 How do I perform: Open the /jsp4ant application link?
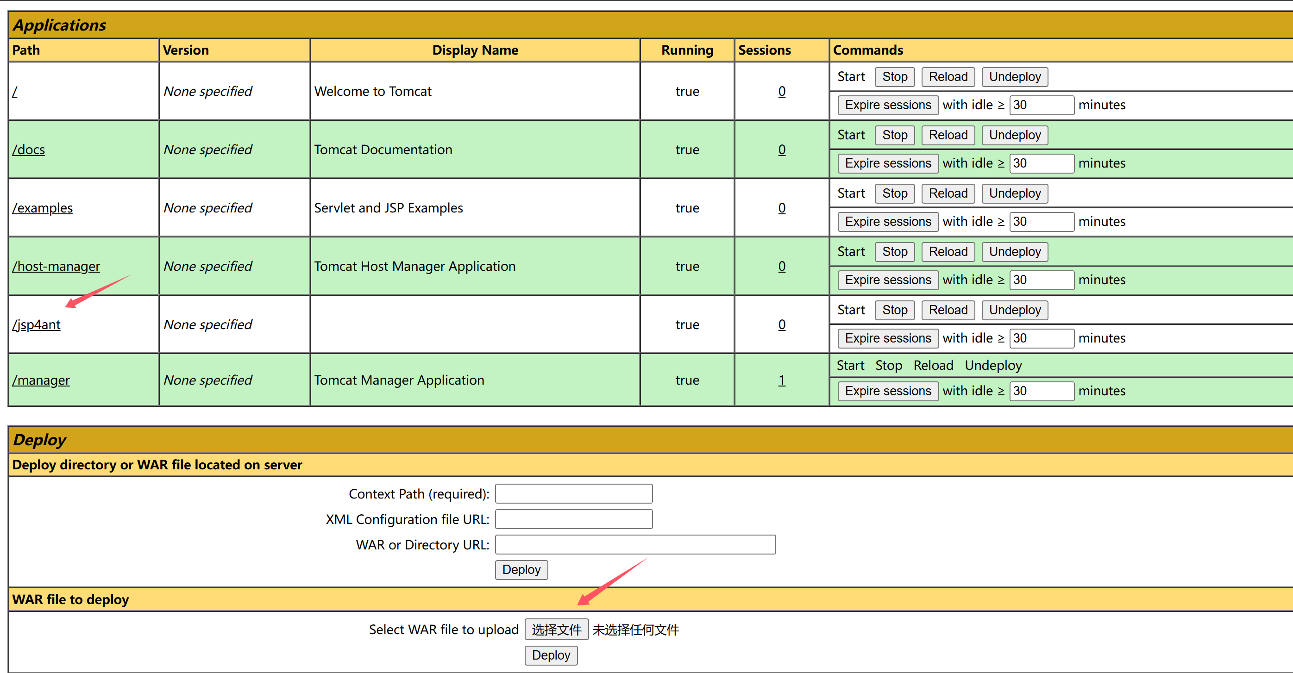[37, 324]
